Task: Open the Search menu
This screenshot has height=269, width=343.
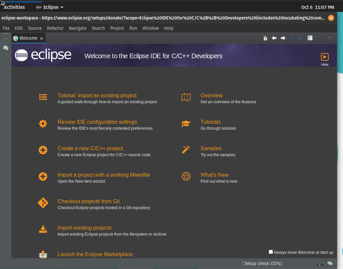Action: click(98, 28)
